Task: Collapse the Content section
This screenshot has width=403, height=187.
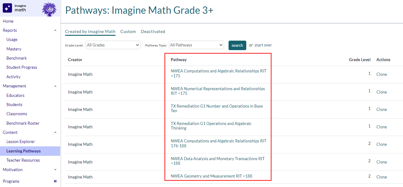Action: [x=55, y=132]
